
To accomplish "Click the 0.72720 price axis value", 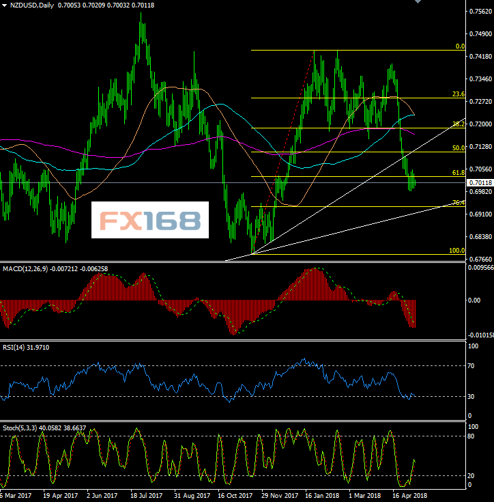I will [x=480, y=102].
